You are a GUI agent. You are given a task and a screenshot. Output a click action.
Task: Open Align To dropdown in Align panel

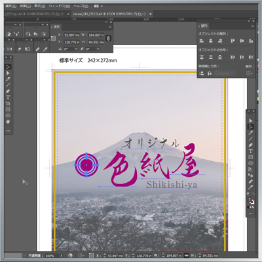point(250,73)
